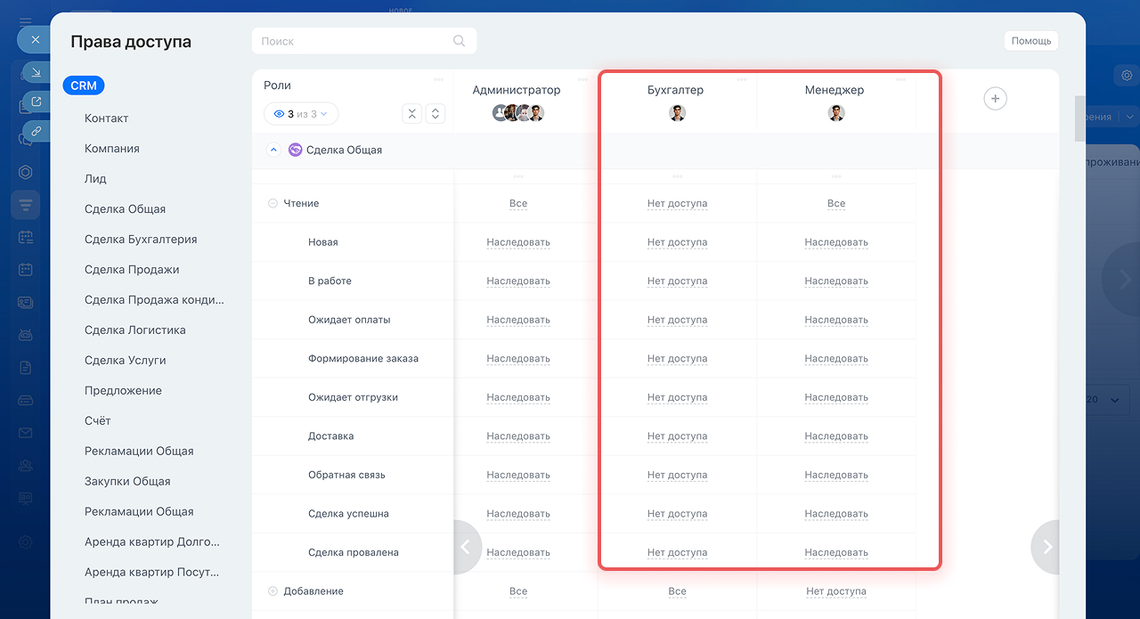The image size is (1140, 619).
Task: Open three-dot menu for Менеджер role
Action: coord(900,79)
